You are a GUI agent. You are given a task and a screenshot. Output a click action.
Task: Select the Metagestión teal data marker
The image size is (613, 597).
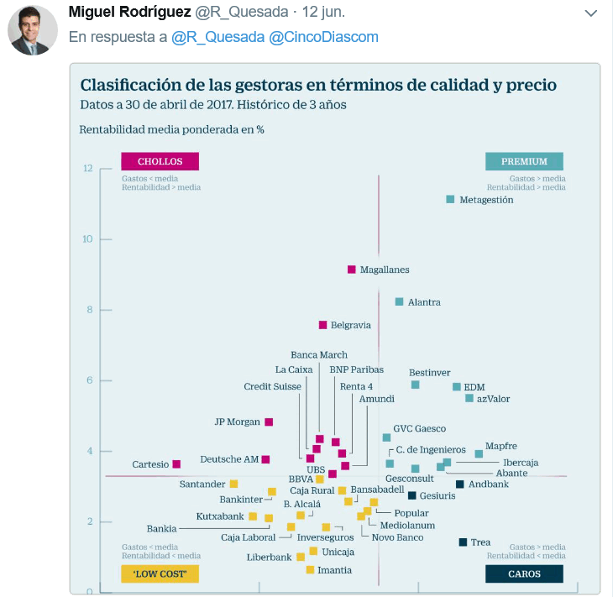click(450, 199)
